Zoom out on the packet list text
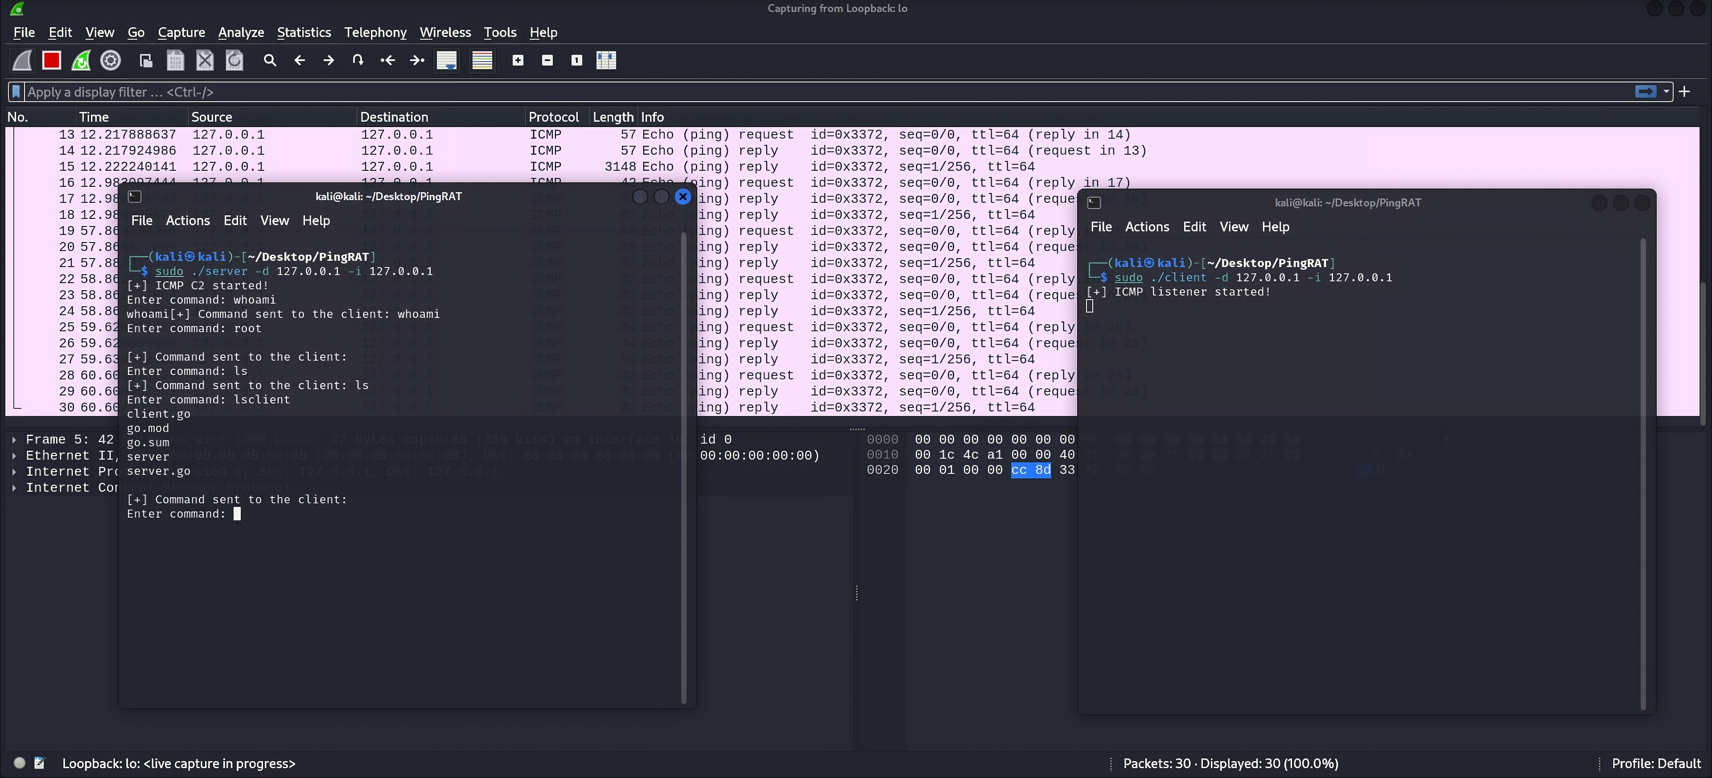Viewport: 1712px width, 778px height. pos(547,60)
